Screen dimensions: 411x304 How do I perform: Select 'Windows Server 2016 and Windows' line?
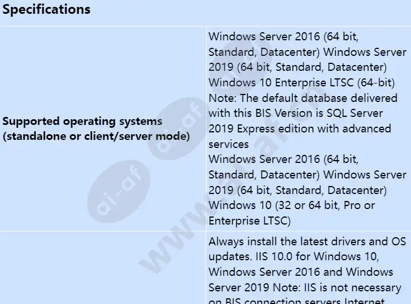pos(301,272)
